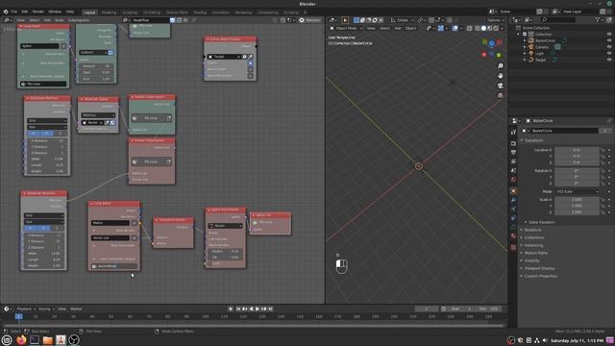Open the Playback menu in timeline
The height and width of the screenshot is (346, 615).
coord(26,309)
